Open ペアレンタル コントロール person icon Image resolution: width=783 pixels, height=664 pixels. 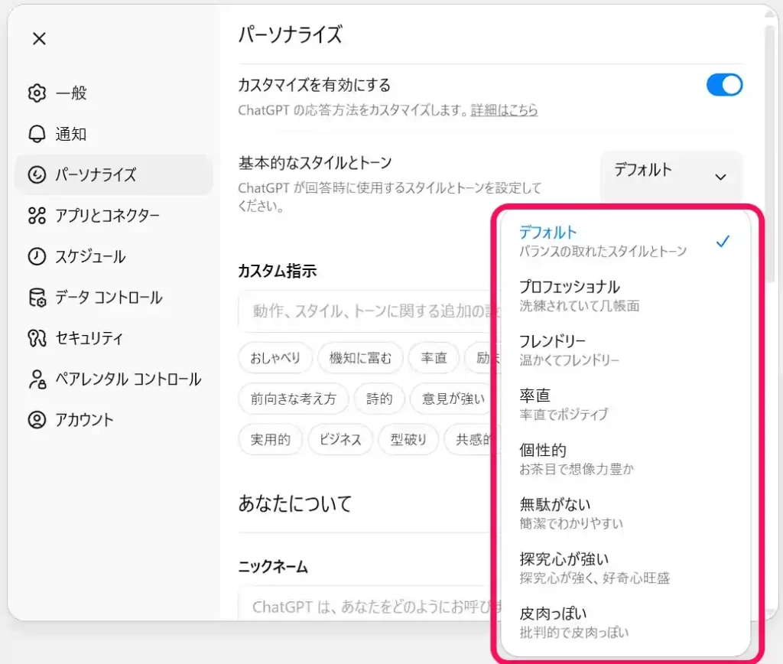tap(37, 379)
